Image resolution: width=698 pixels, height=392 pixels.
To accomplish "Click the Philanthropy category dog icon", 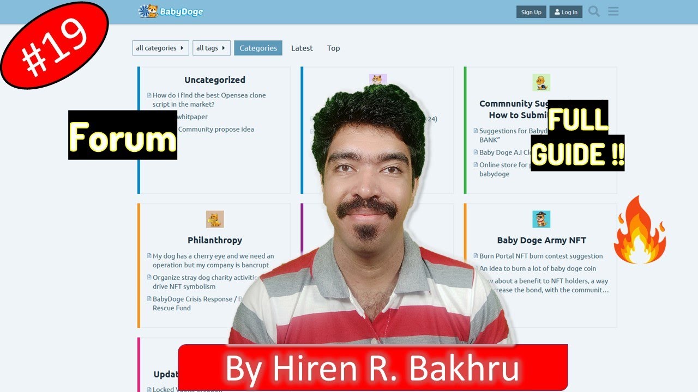I will click(x=215, y=219).
